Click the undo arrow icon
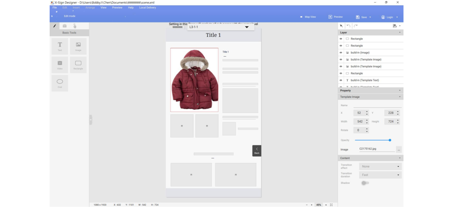Viewport: 450px width, 207px height. (348, 26)
